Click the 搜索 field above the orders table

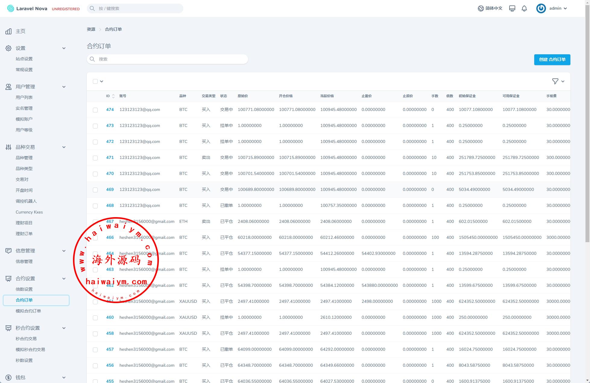pos(167,59)
